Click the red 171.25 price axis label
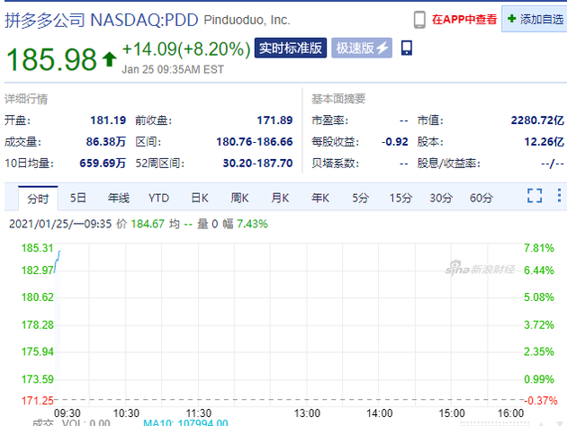 click(37, 400)
